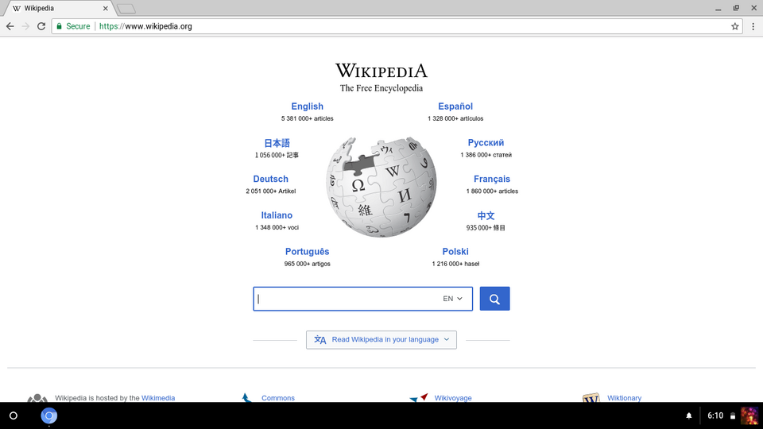This screenshot has height=429, width=763.
Task: Click the browser forward arrow
Action: pos(25,26)
